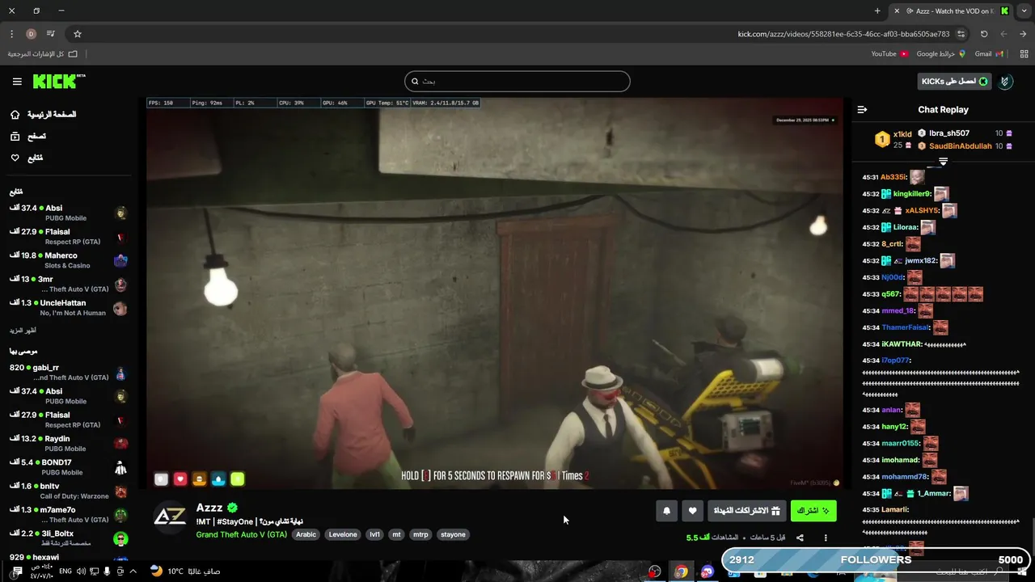This screenshot has width=1035, height=582.
Task: Open a new browser tab
Action: coord(877,11)
